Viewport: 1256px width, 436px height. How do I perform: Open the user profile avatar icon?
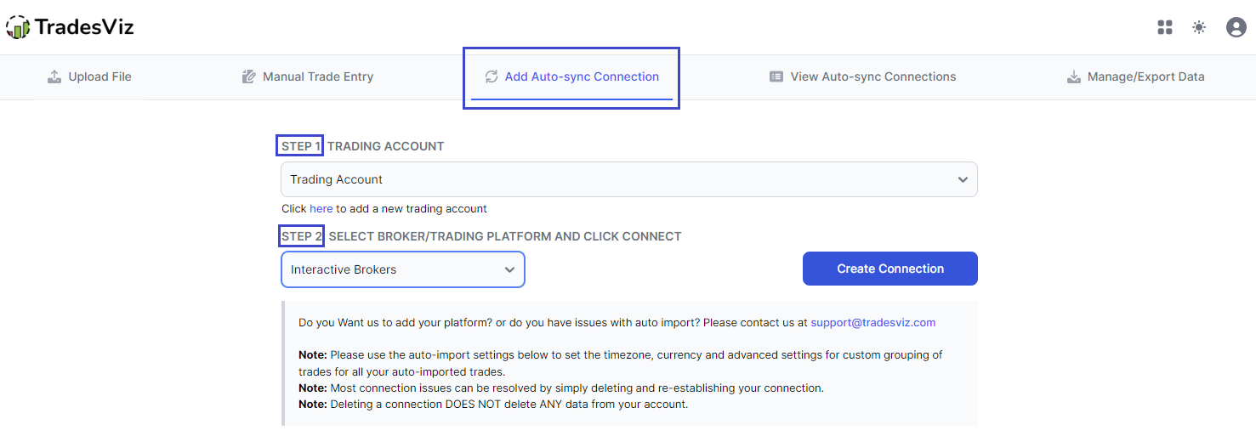[1236, 27]
